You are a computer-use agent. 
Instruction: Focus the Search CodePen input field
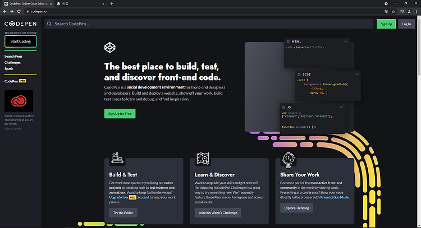[x=209, y=24]
